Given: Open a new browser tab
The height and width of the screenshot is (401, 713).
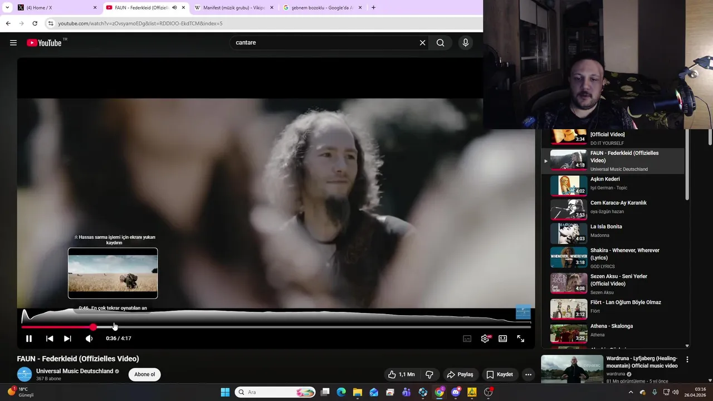Looking at the screenshot, I should (373, 8).
